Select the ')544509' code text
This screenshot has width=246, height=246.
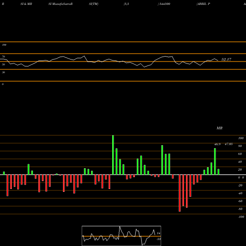164,4
